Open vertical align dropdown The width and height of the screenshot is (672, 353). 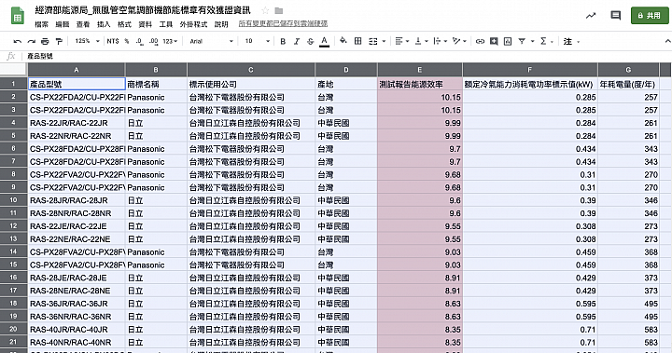(x=421, y=42)
